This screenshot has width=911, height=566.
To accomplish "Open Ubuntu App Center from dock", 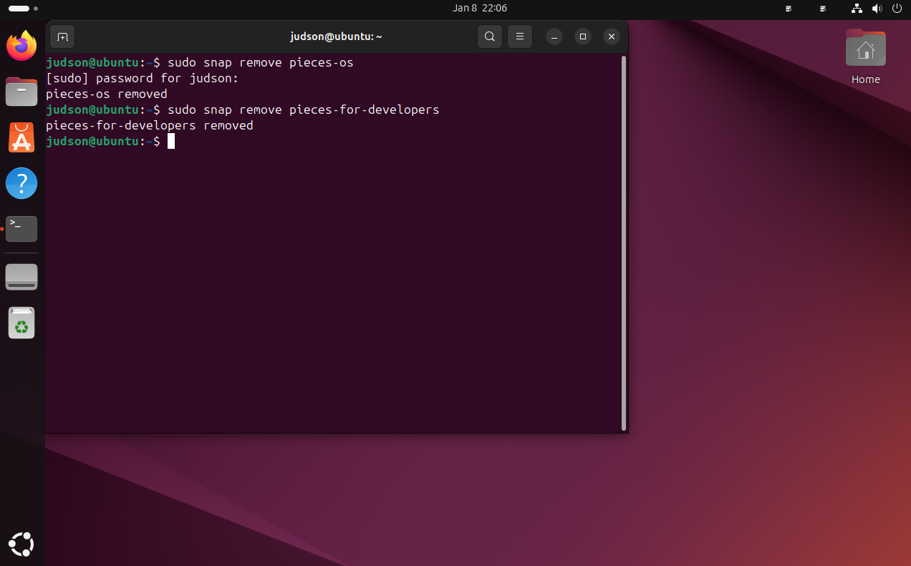I will click(x=21, y=137).
